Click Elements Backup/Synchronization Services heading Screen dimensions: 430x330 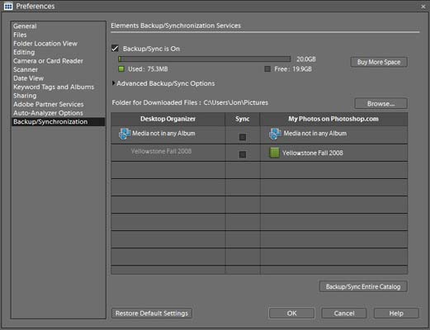tap(176, 26)
